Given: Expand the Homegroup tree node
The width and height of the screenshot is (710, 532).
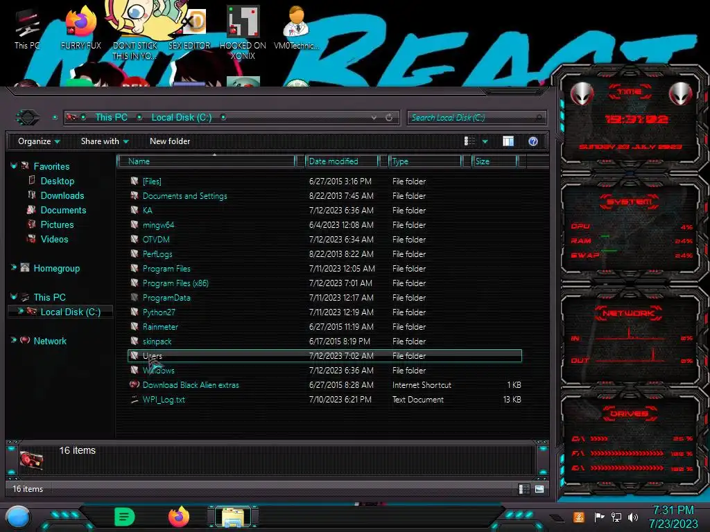Looking at the screenshot, I should (x=14, y=268).
